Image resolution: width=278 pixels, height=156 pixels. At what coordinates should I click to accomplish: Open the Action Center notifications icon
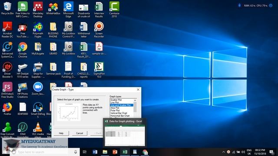[271, 152]
